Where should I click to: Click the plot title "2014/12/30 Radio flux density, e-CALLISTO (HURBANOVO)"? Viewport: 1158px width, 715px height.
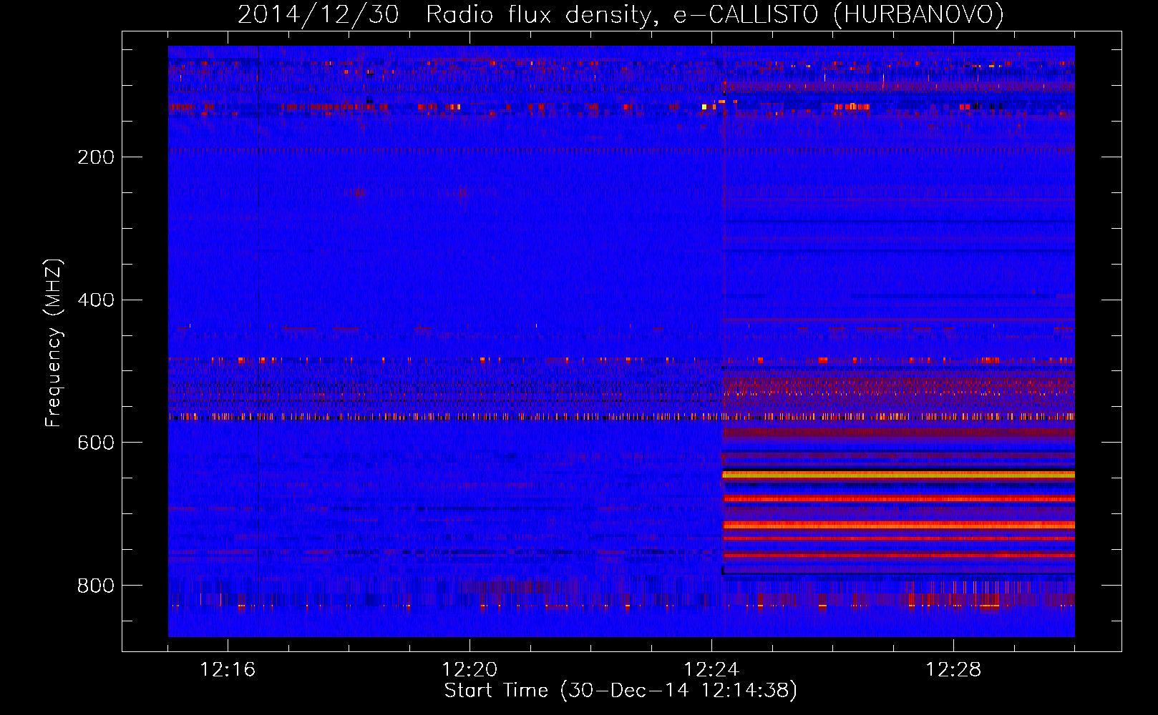pyautogui.click(x=621, y=15)
